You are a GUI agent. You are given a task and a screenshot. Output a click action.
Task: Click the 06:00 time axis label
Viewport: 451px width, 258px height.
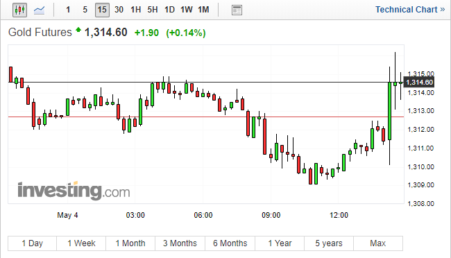click(203, 215)
